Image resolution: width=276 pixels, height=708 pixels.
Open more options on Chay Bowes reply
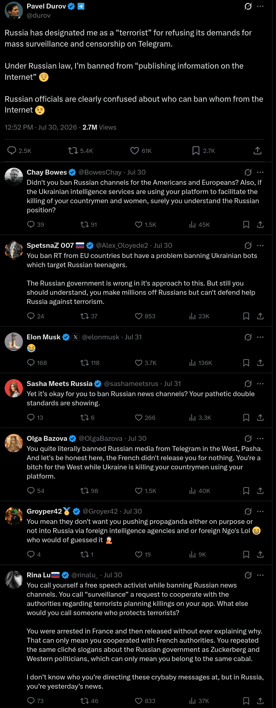pyautogui.click(x=260, y=172)
